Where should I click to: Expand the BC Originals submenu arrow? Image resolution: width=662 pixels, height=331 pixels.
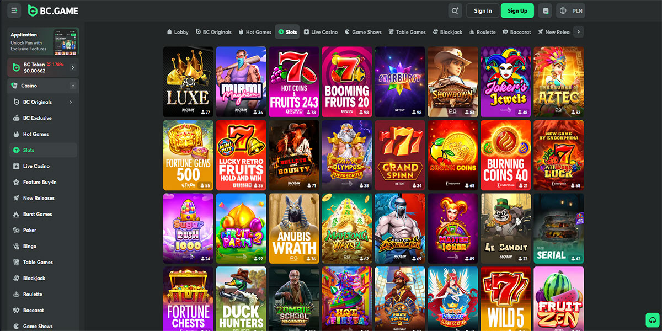[x=71, y=102]
